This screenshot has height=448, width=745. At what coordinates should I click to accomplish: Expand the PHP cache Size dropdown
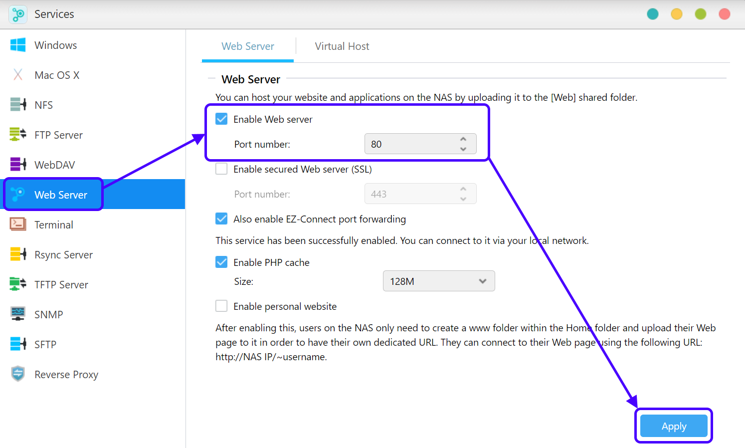(x=438, y=281)
